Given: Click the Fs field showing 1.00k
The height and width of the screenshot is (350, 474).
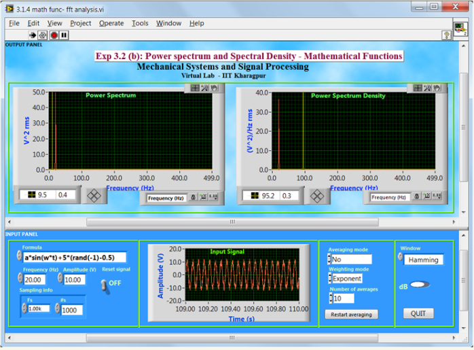Looking at the screenshot, I should (x=39, y=309).
